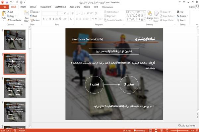Click the Sign in link
This screenshot has width=199, height=132.
192,7
